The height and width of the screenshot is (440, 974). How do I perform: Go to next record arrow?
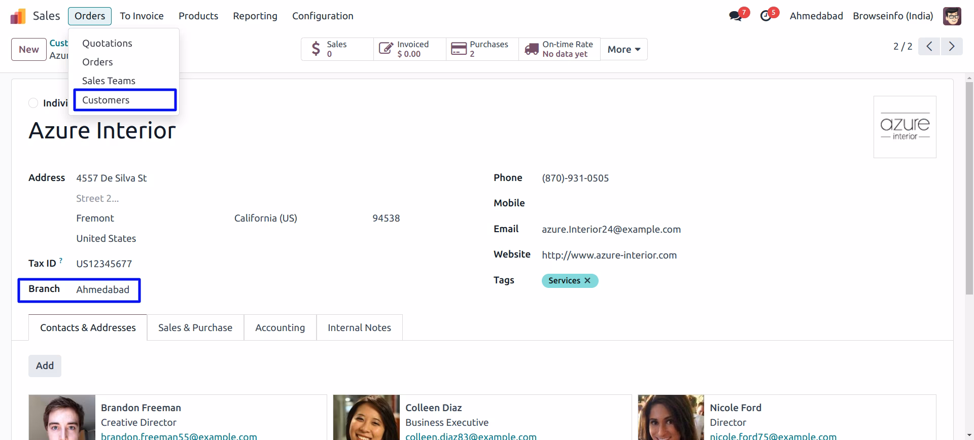pyautogui.click(x=952, y=47)
